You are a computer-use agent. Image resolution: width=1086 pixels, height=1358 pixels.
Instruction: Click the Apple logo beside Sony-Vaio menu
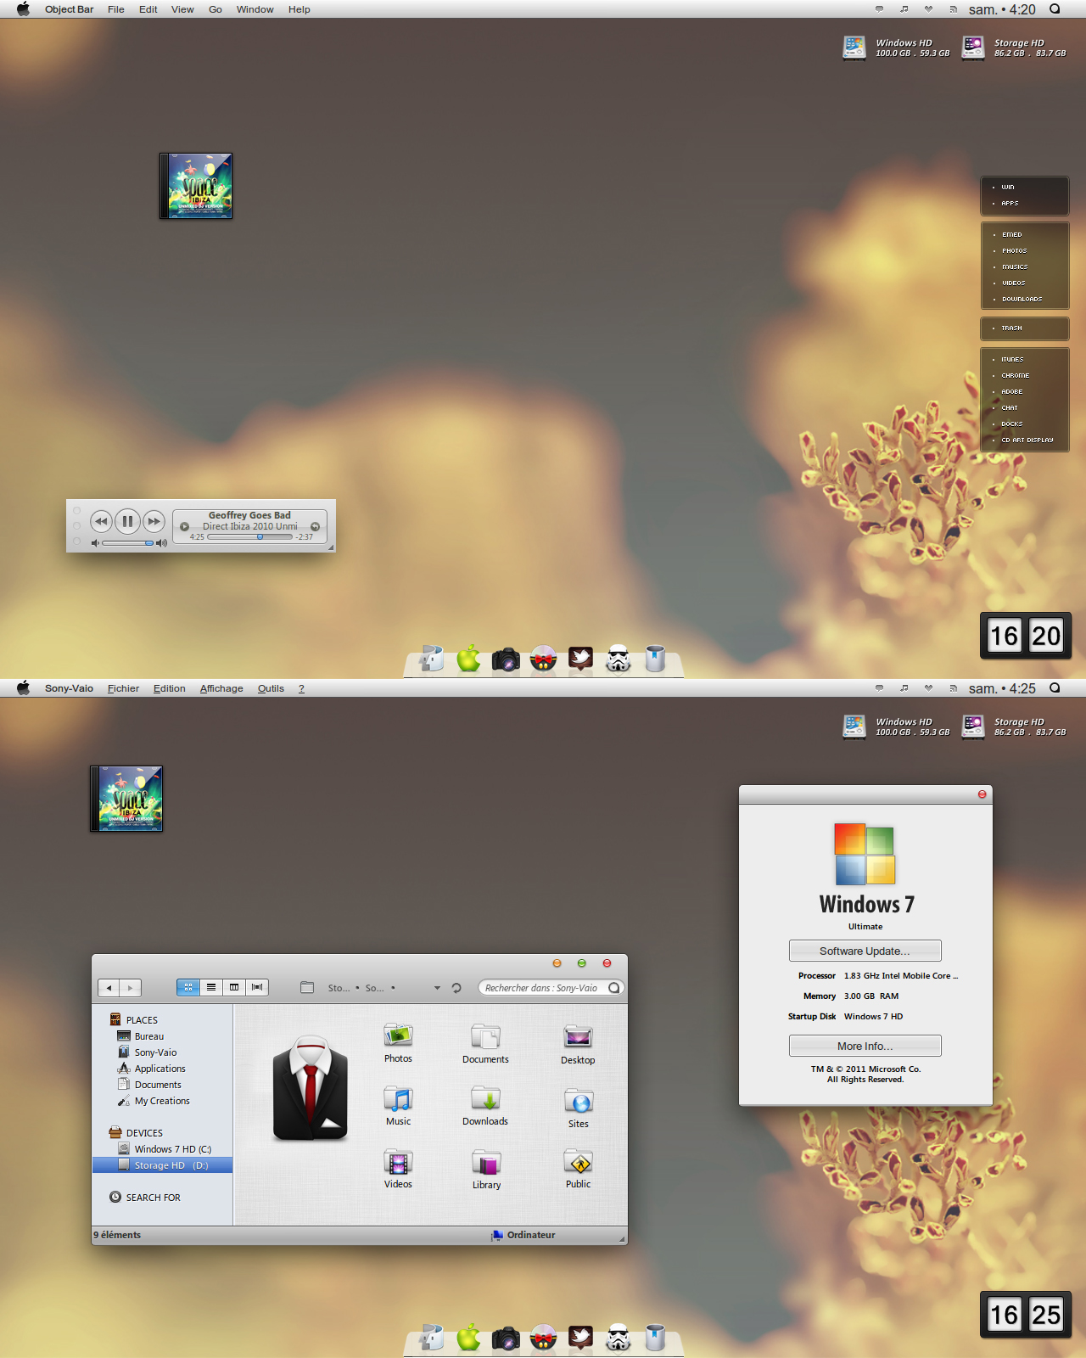pos(23,687)
